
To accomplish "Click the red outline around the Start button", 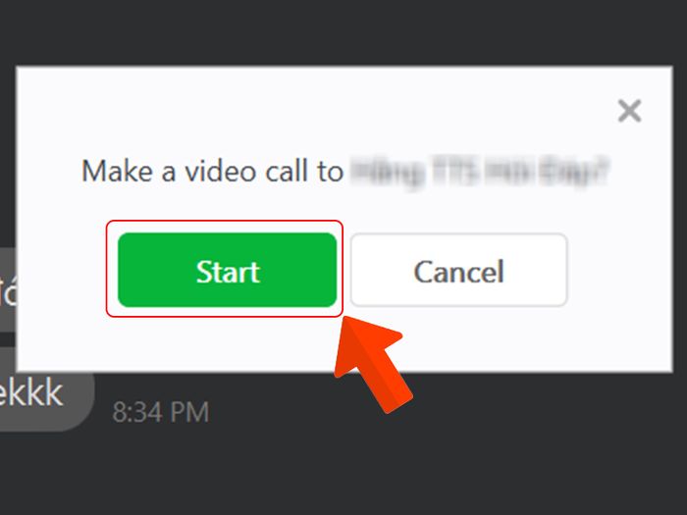I will [225, 224].
